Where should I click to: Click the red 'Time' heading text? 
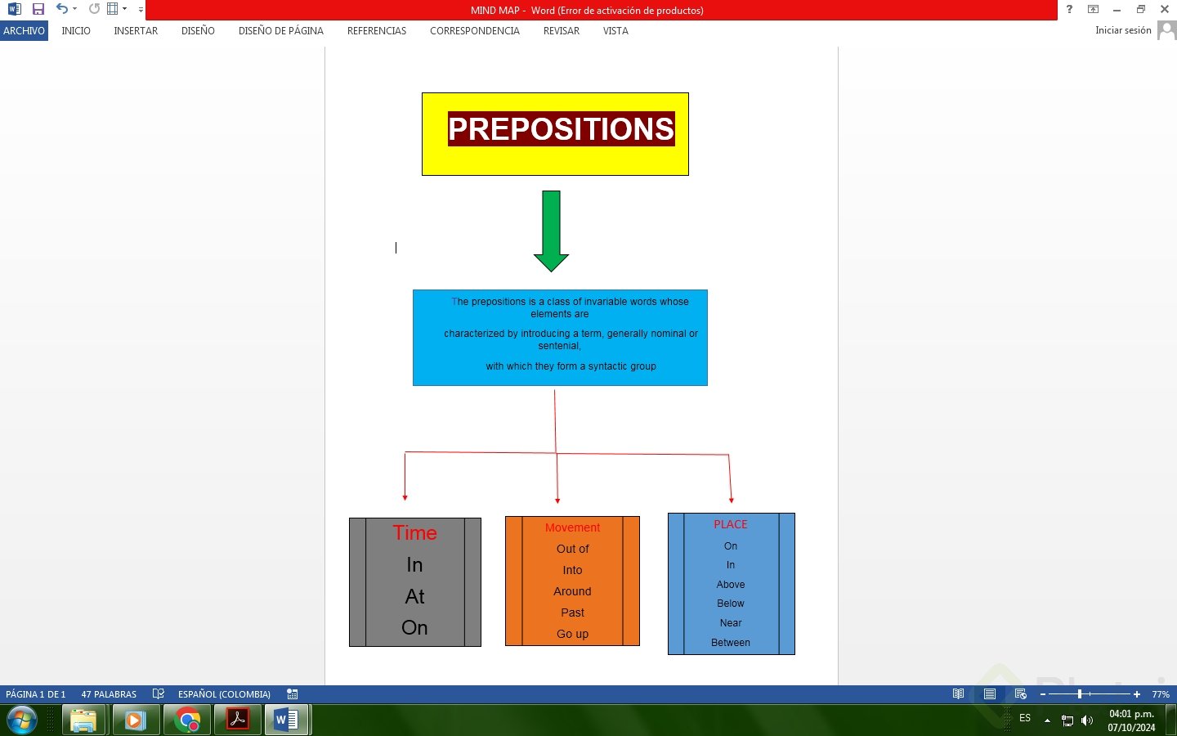414,533
